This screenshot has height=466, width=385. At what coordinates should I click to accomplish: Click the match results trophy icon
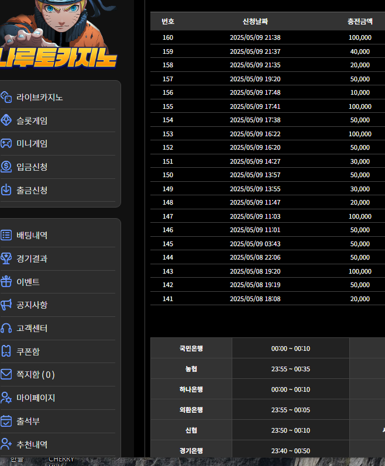[6, 258]
